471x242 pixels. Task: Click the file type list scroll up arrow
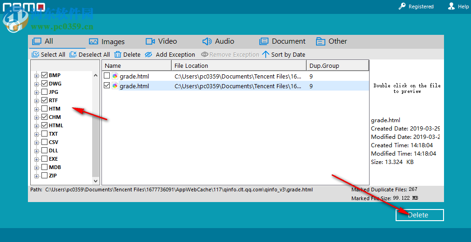point(95,76)
